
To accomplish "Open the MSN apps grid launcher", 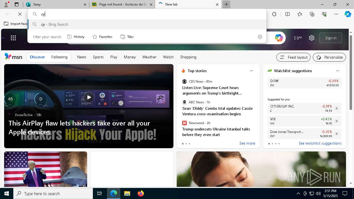I will click(x=13, y=38).
